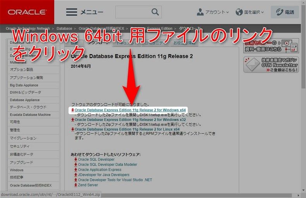Select Windows in sidebar

pos(34,170)
